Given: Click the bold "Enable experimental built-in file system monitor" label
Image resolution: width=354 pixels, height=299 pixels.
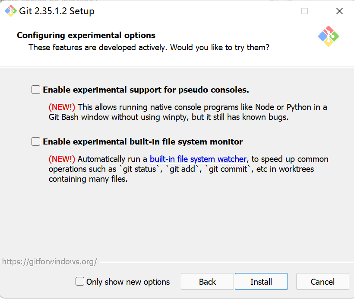Looking at the screenshot, I should pyautogui.click(x=143, y=141).
